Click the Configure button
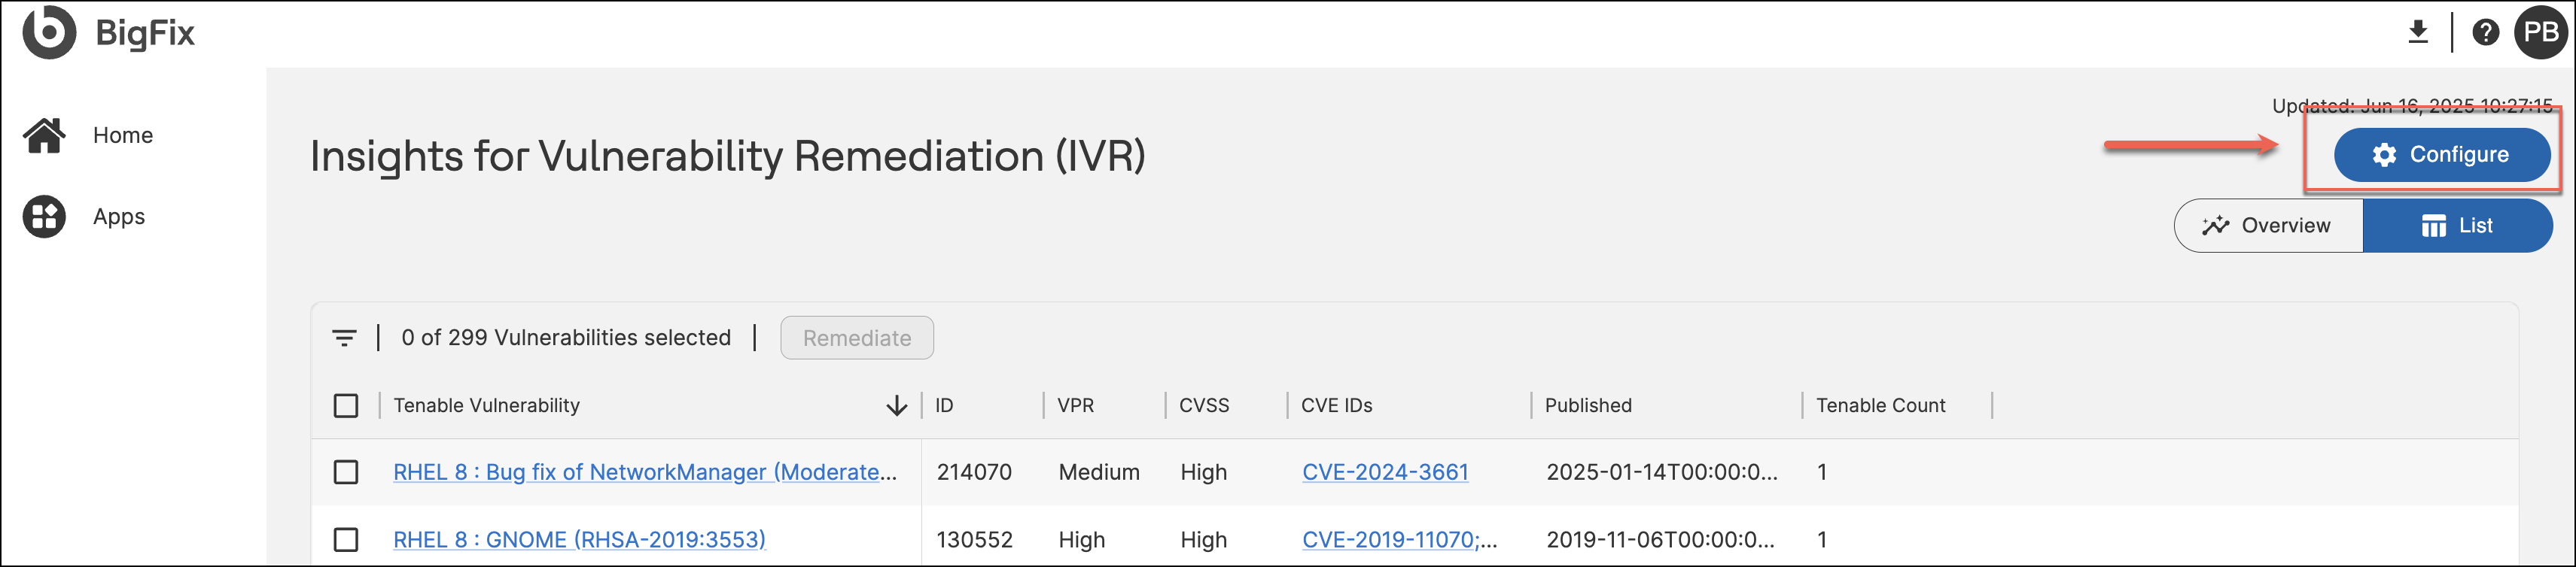 2442,155
